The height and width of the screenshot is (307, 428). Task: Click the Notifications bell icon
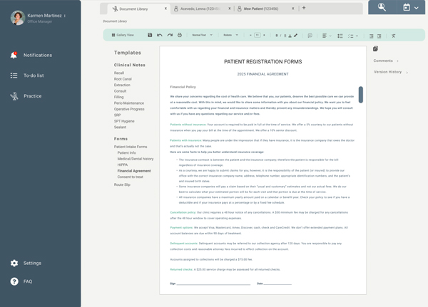(14, 55)
